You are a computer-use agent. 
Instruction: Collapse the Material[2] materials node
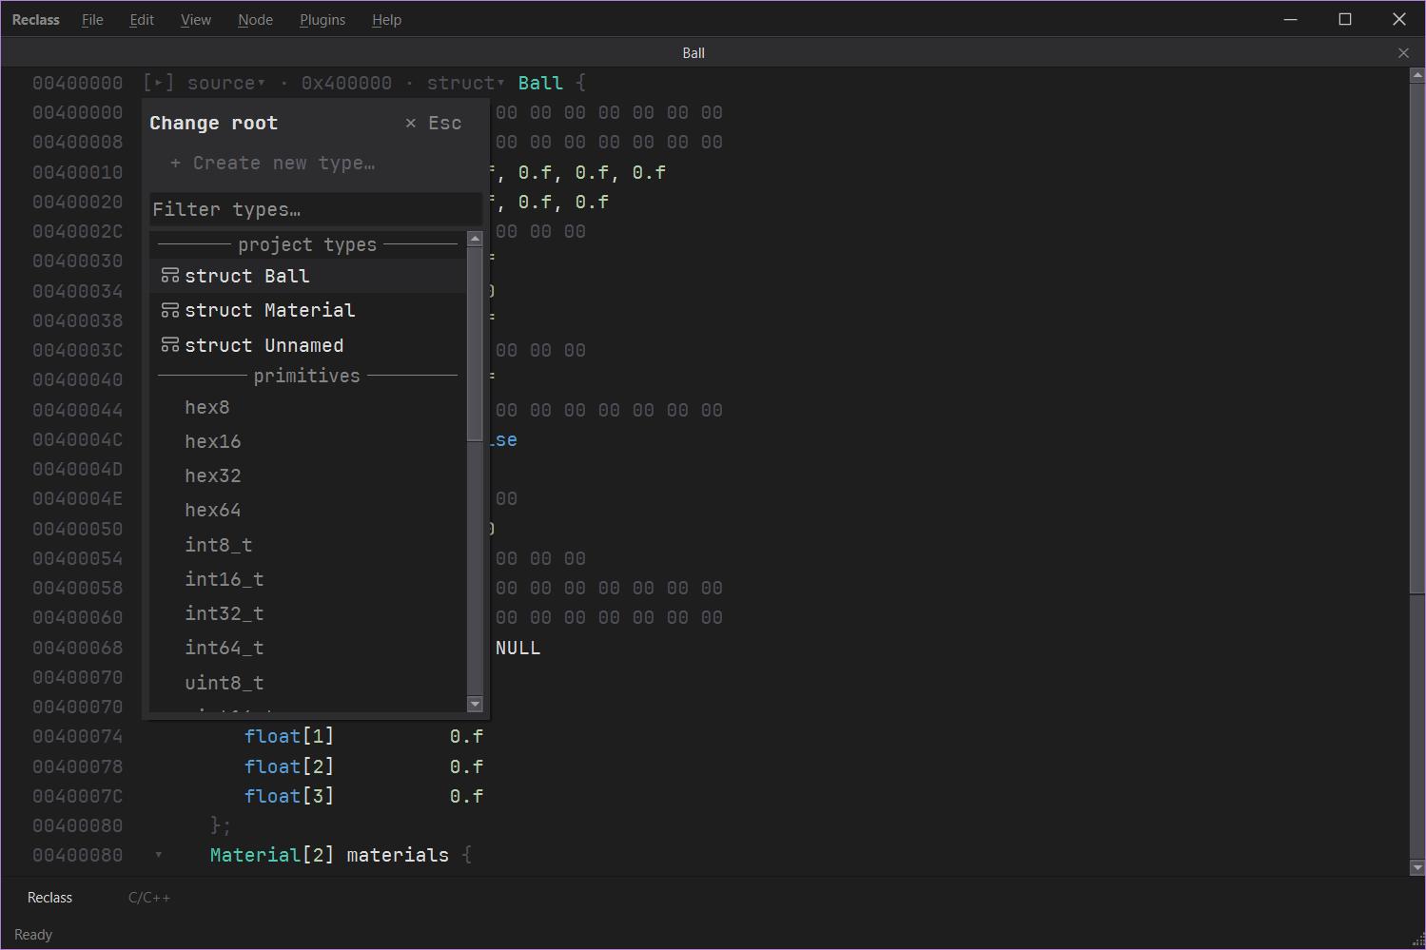tap(159, 855)
